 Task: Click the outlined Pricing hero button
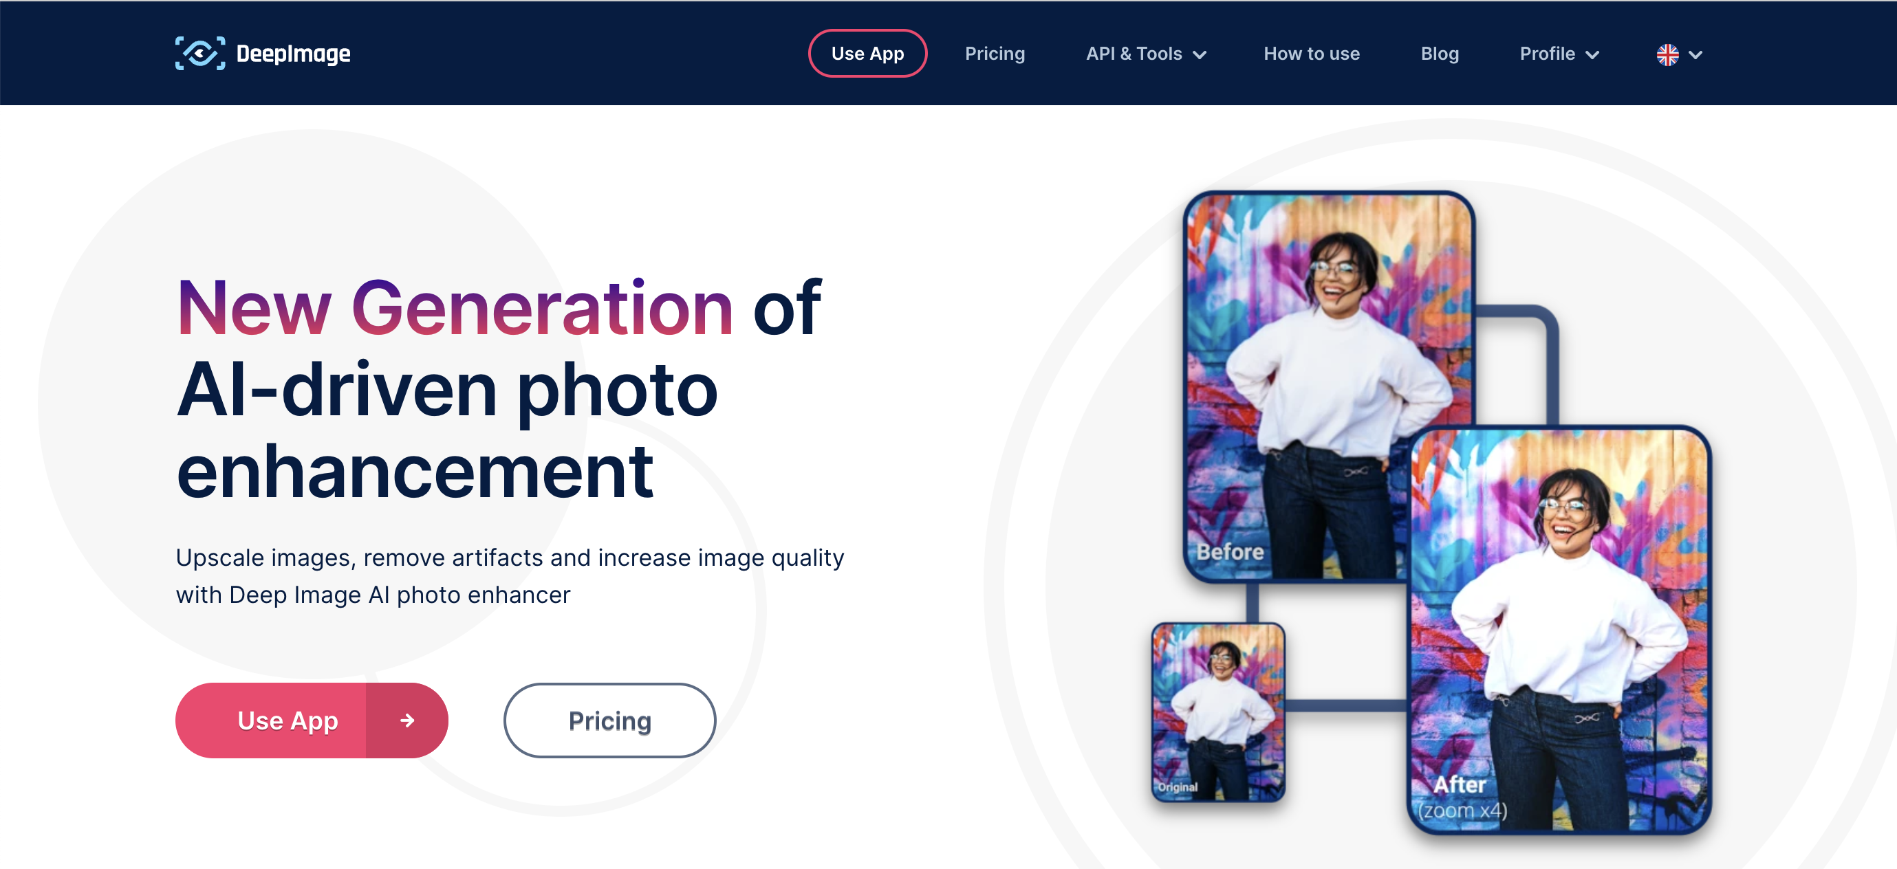pos(609,720)
